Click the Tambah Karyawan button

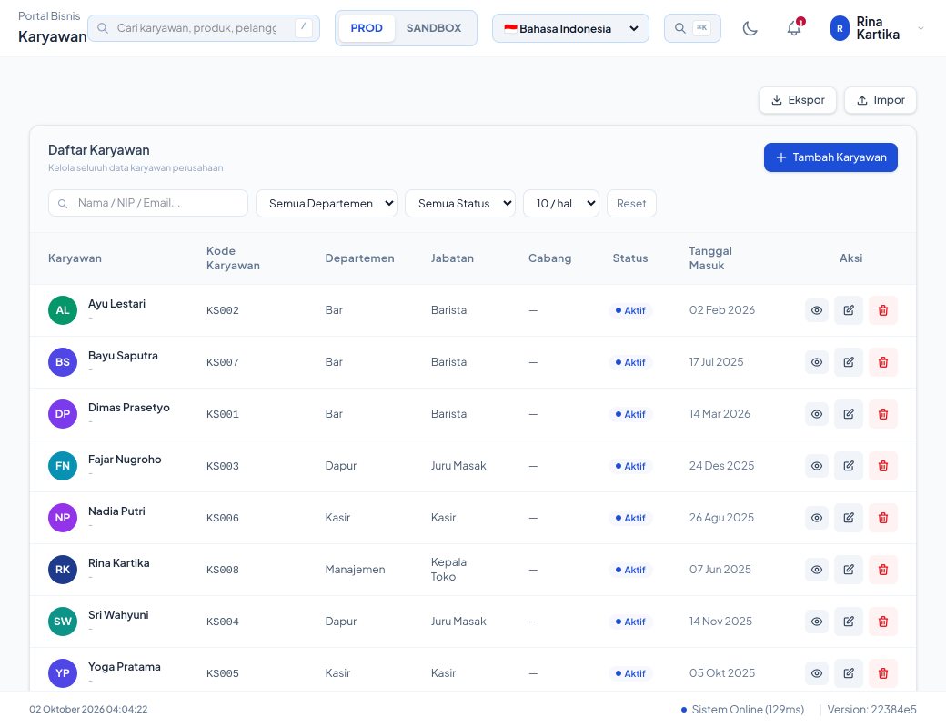(x=830, y=157)
